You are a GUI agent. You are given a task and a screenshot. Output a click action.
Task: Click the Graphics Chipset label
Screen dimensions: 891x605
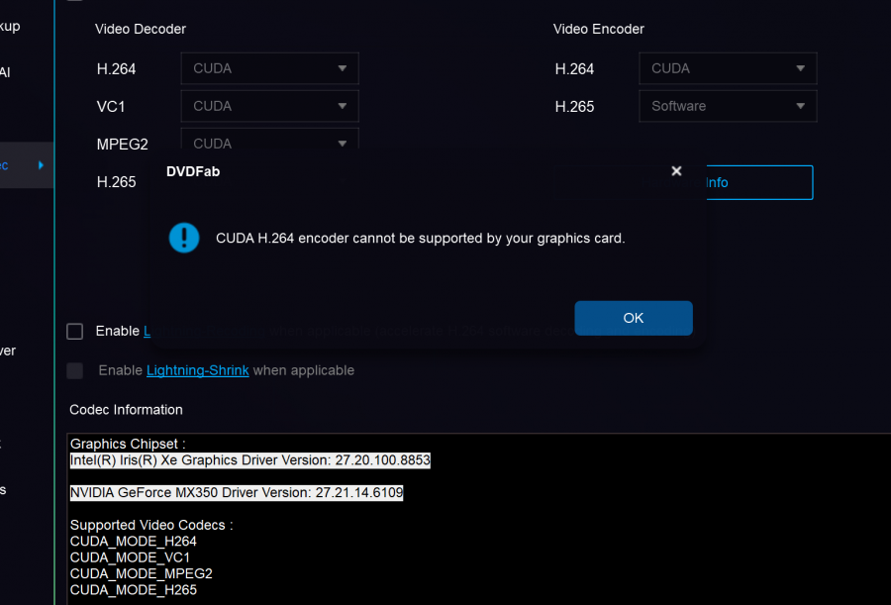(x=128, y=444)
